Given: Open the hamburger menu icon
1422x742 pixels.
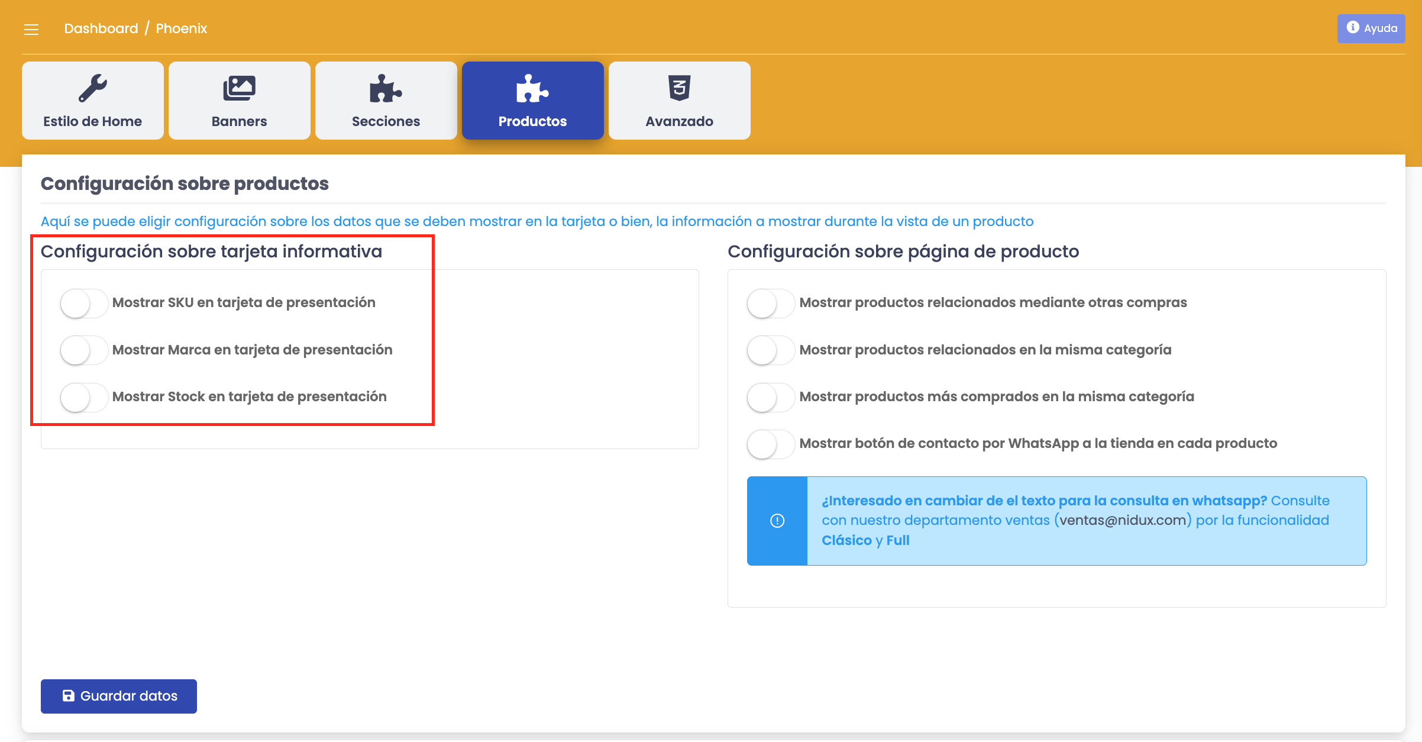Looking at the screenshot, I should tap(31, 29).
